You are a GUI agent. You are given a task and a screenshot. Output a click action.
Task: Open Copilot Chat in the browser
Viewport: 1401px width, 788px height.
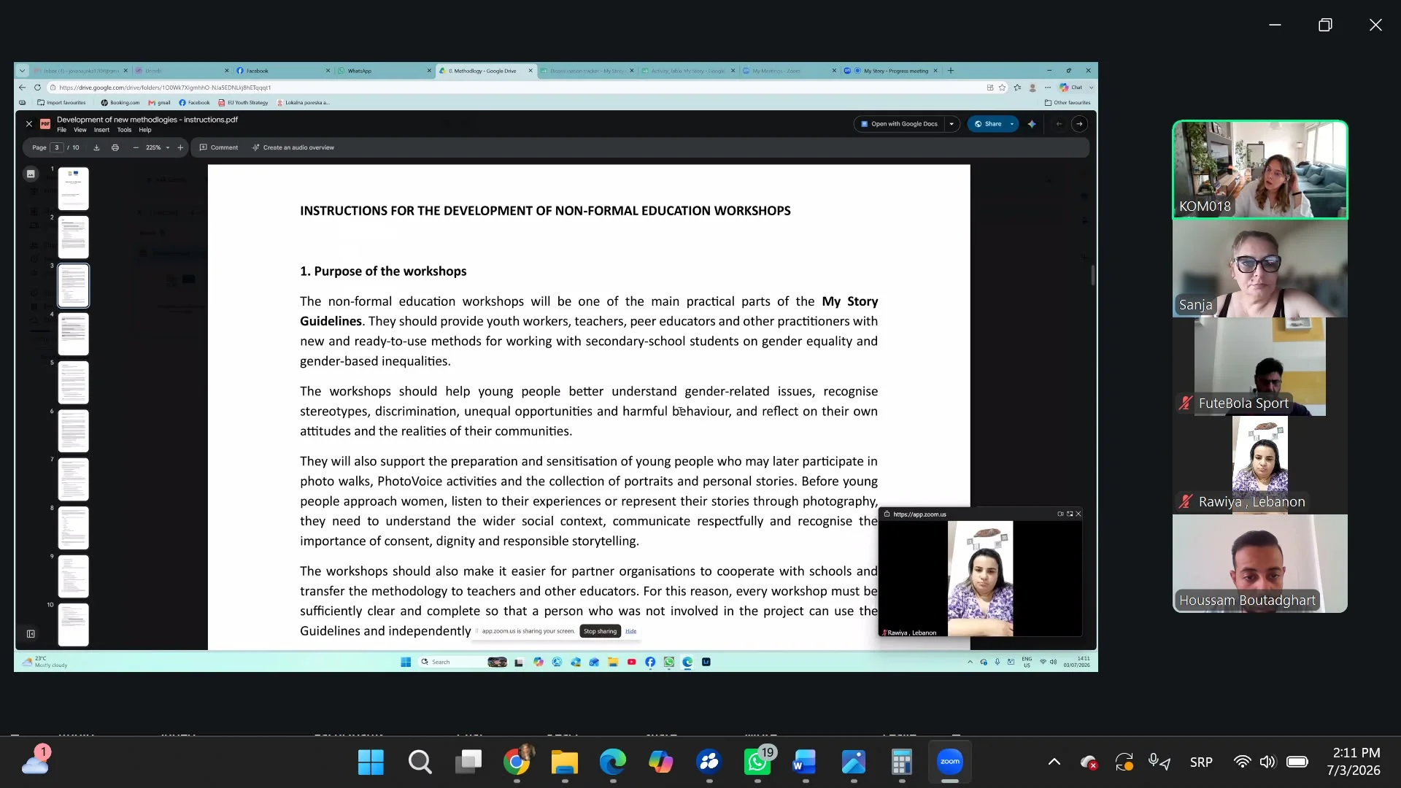tap(1071, 88)
